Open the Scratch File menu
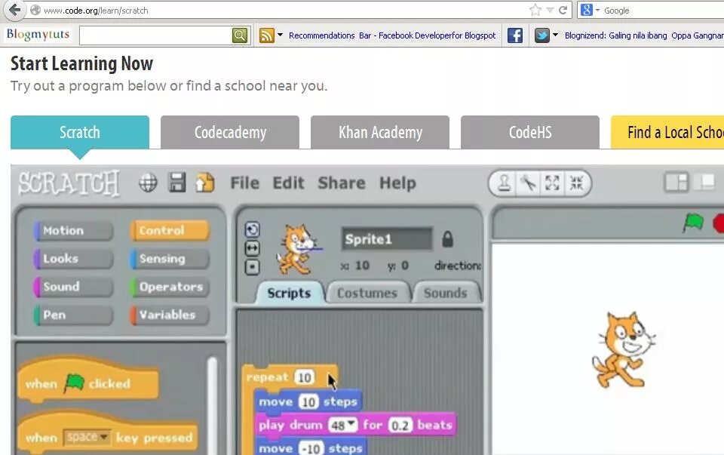The image size is (724, 455). [244, 183]
